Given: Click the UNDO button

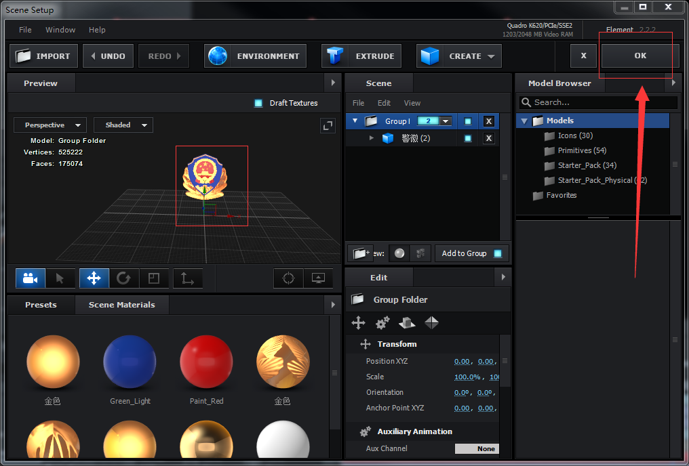Looking at the screenshot, I should tap(108, 56).
